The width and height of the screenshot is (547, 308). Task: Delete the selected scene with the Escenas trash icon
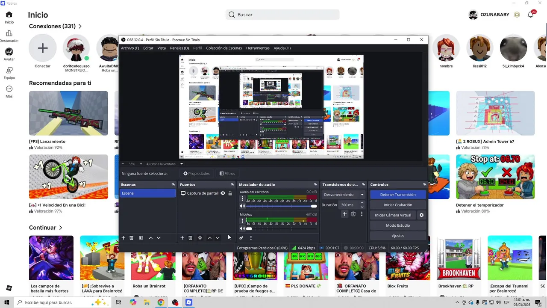pos(132,238)
